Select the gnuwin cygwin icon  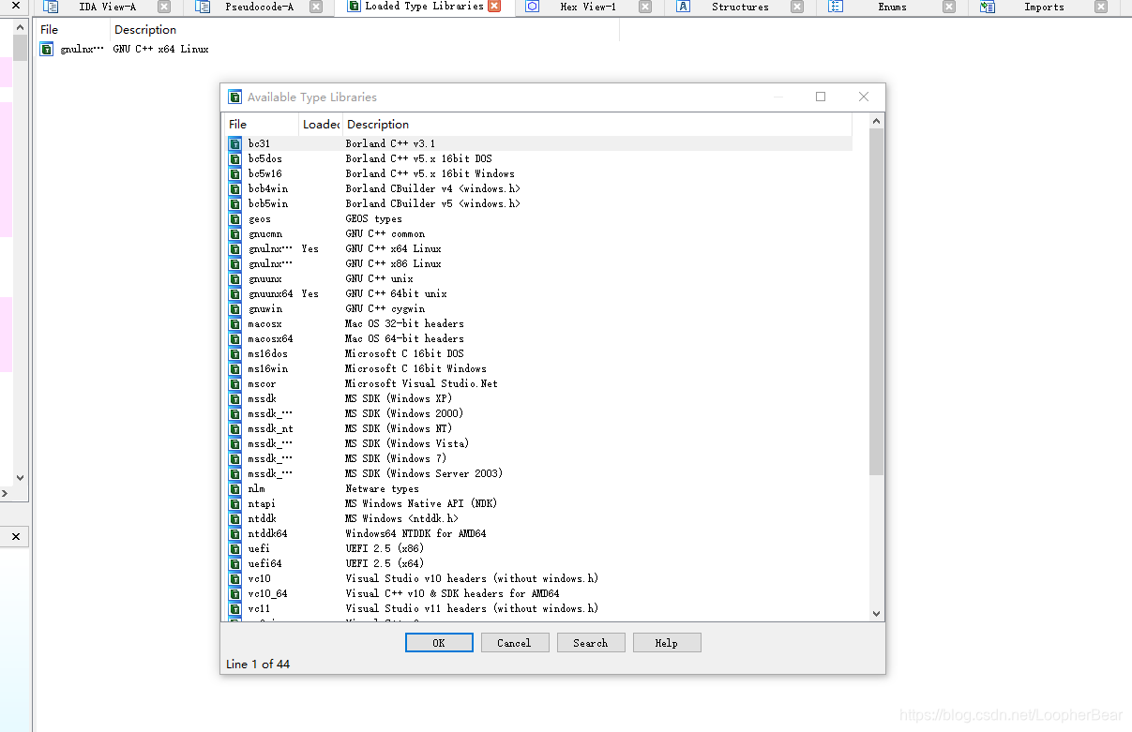tap(235, 308)
